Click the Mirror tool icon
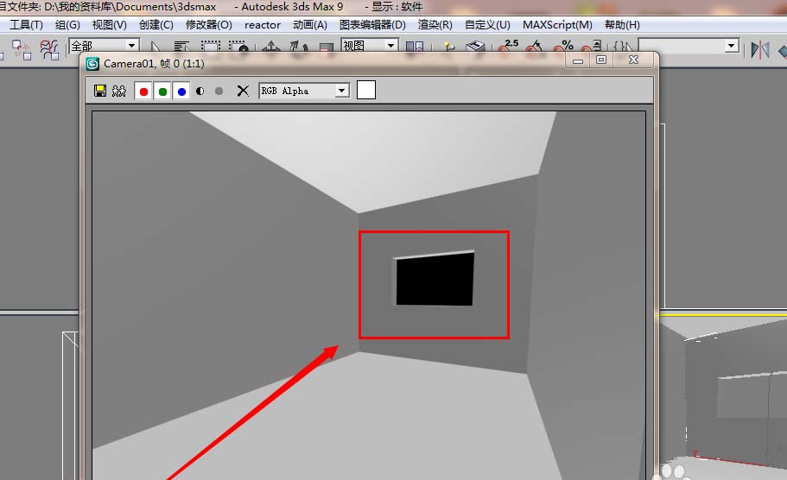 click(760, 49)
